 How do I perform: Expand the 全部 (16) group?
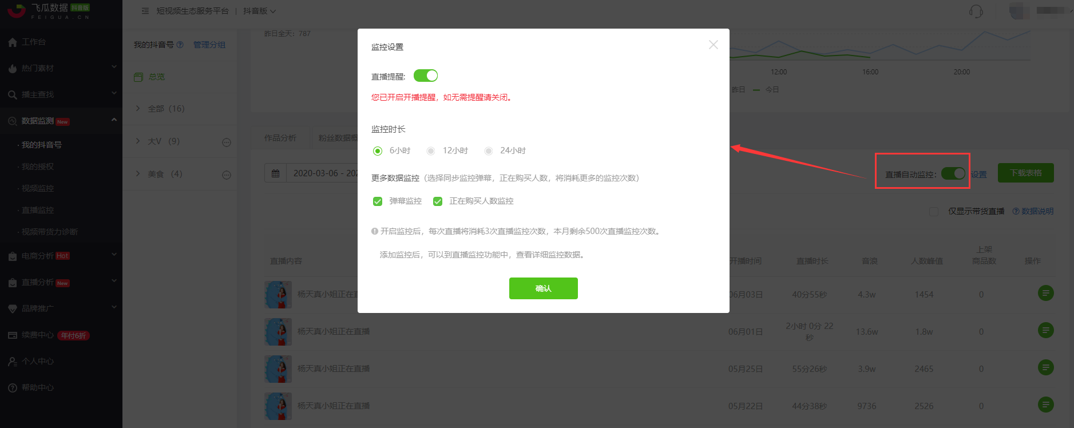[138, 108]
